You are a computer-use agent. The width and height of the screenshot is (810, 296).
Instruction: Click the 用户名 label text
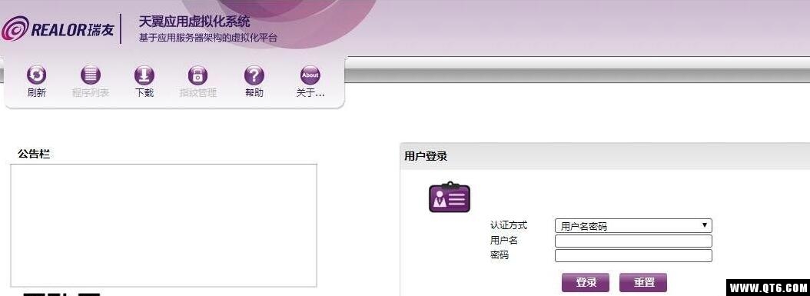[503, 241]
